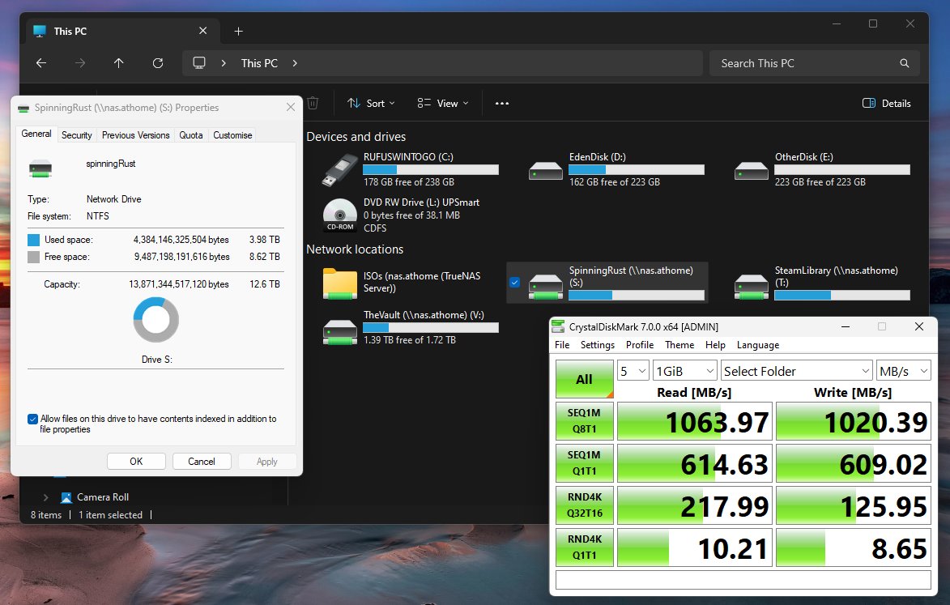Open the Select Folder target dropdown

coord(796,371)
